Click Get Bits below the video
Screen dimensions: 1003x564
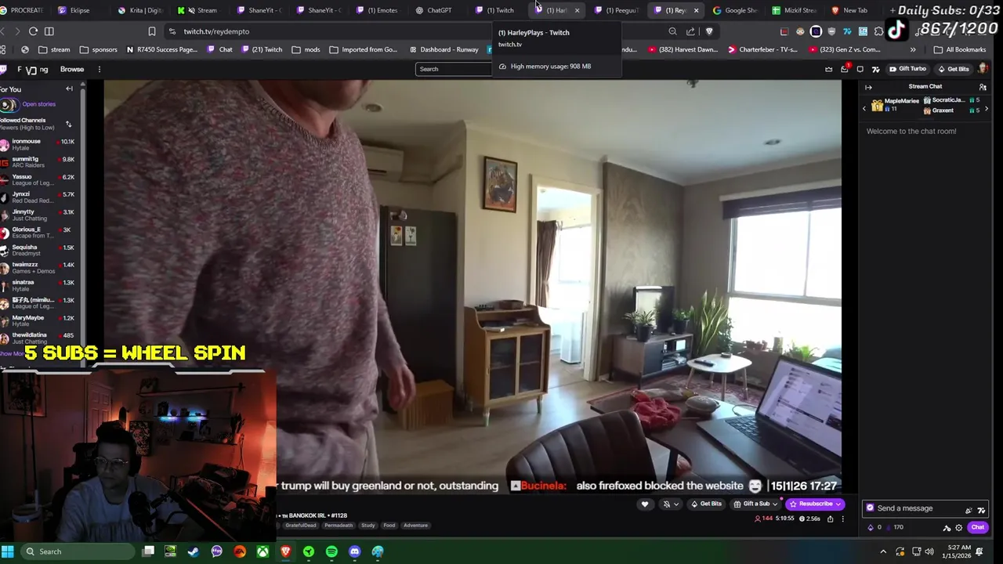(706, 504)
